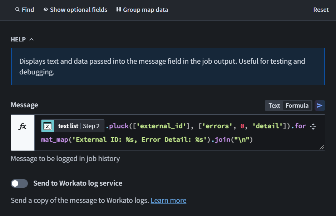Click the eye icon for optional fields

(46, 10)
